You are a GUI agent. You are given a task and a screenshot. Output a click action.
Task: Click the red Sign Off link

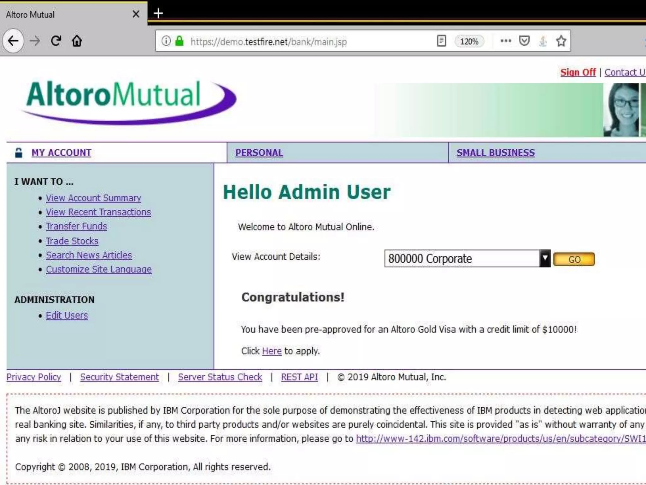pyautogui.click(x=578, y=72)
